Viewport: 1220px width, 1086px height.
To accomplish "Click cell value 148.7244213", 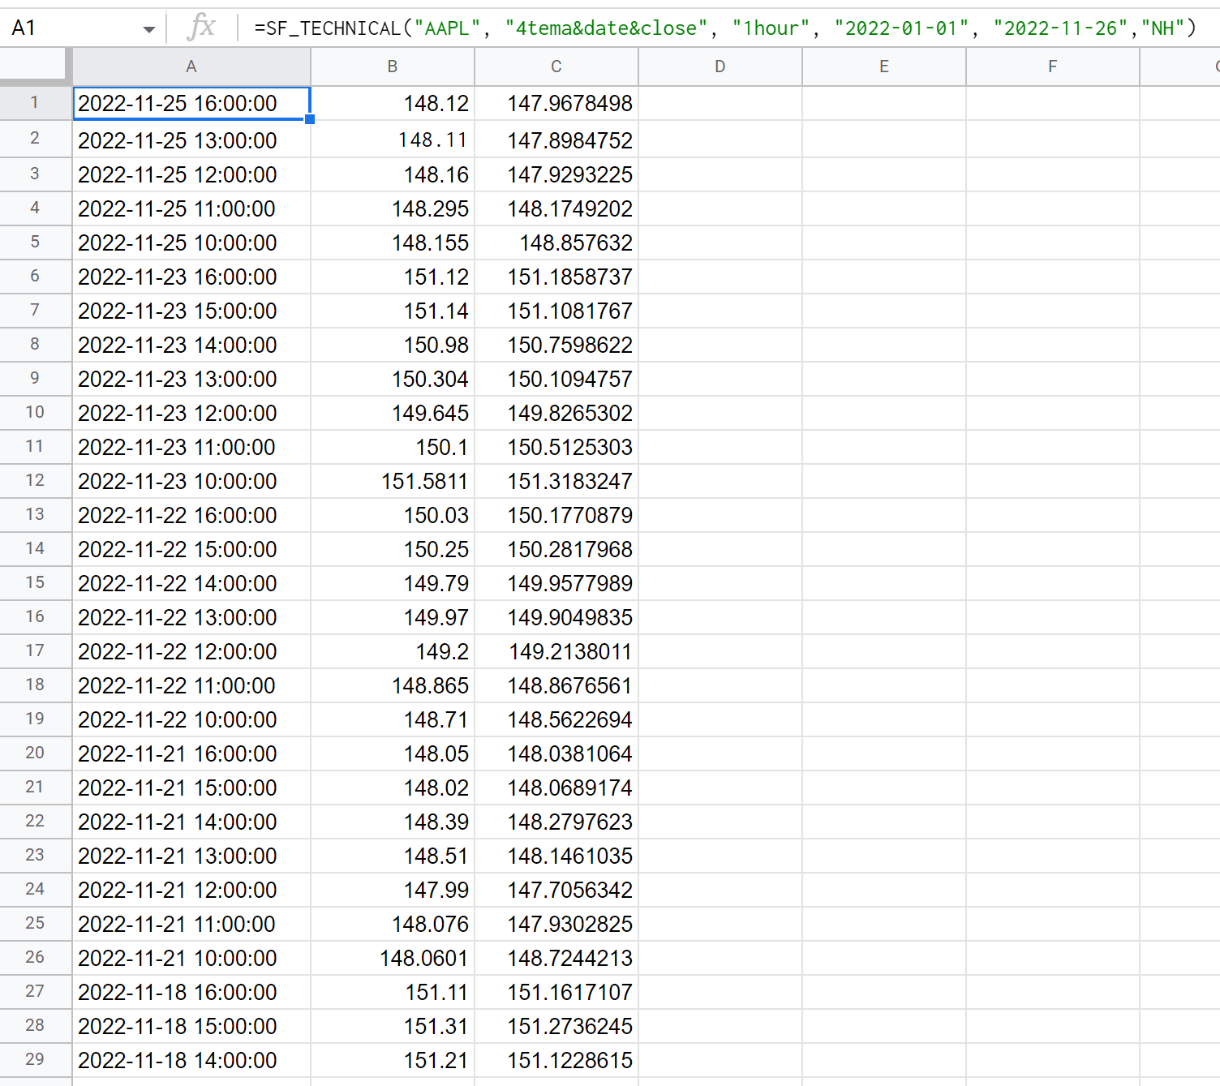I will click(556, 958).
